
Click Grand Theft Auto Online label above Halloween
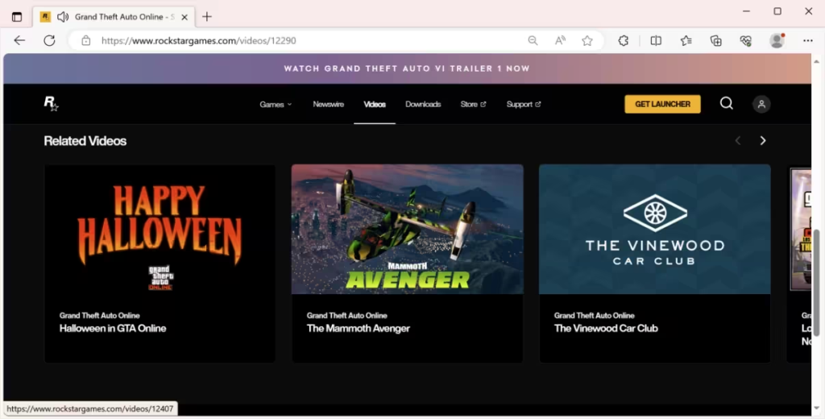tap(99, 315)
